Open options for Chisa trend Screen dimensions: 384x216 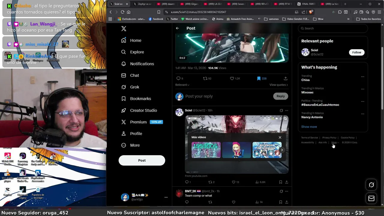coord(363,77)
